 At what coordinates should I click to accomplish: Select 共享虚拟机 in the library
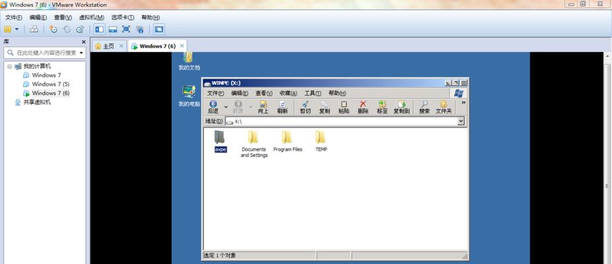(37, 102)
